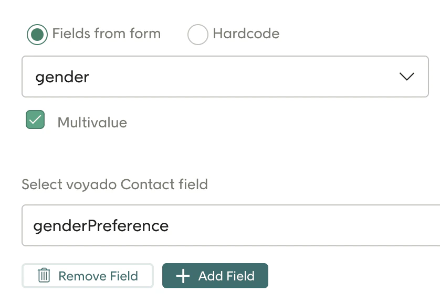Select the Fields from form radio button

click(x=37, y=35)
